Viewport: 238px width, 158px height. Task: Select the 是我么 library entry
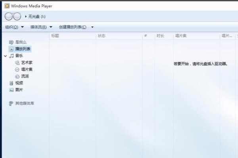click(21, 42)
